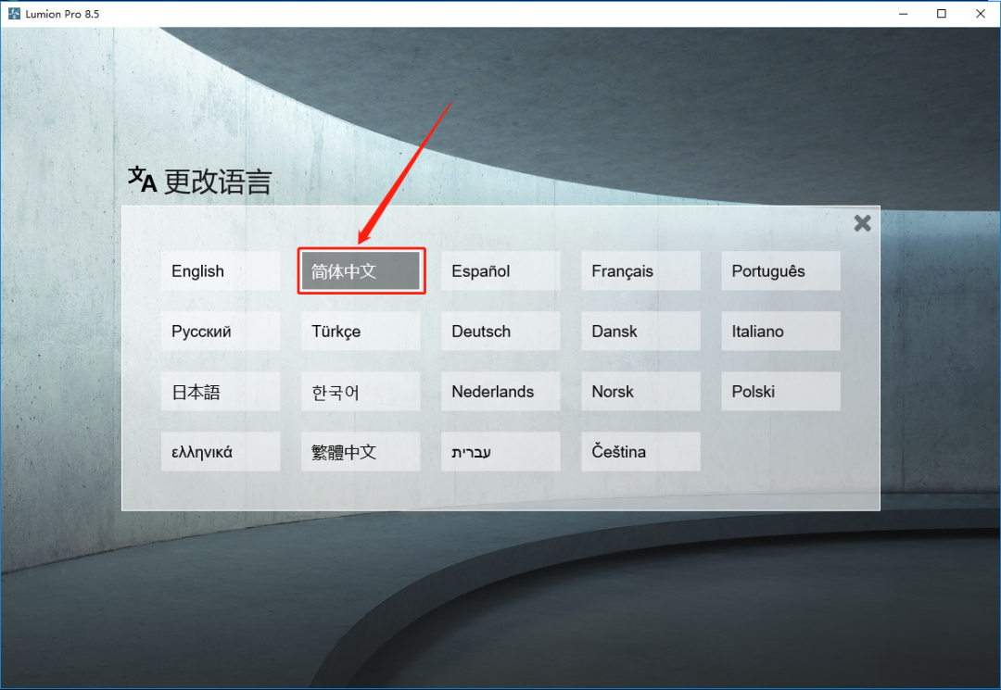Click the Lumion app icon in title bar
Screen dimensions: 1001x690
coord(14,13)
